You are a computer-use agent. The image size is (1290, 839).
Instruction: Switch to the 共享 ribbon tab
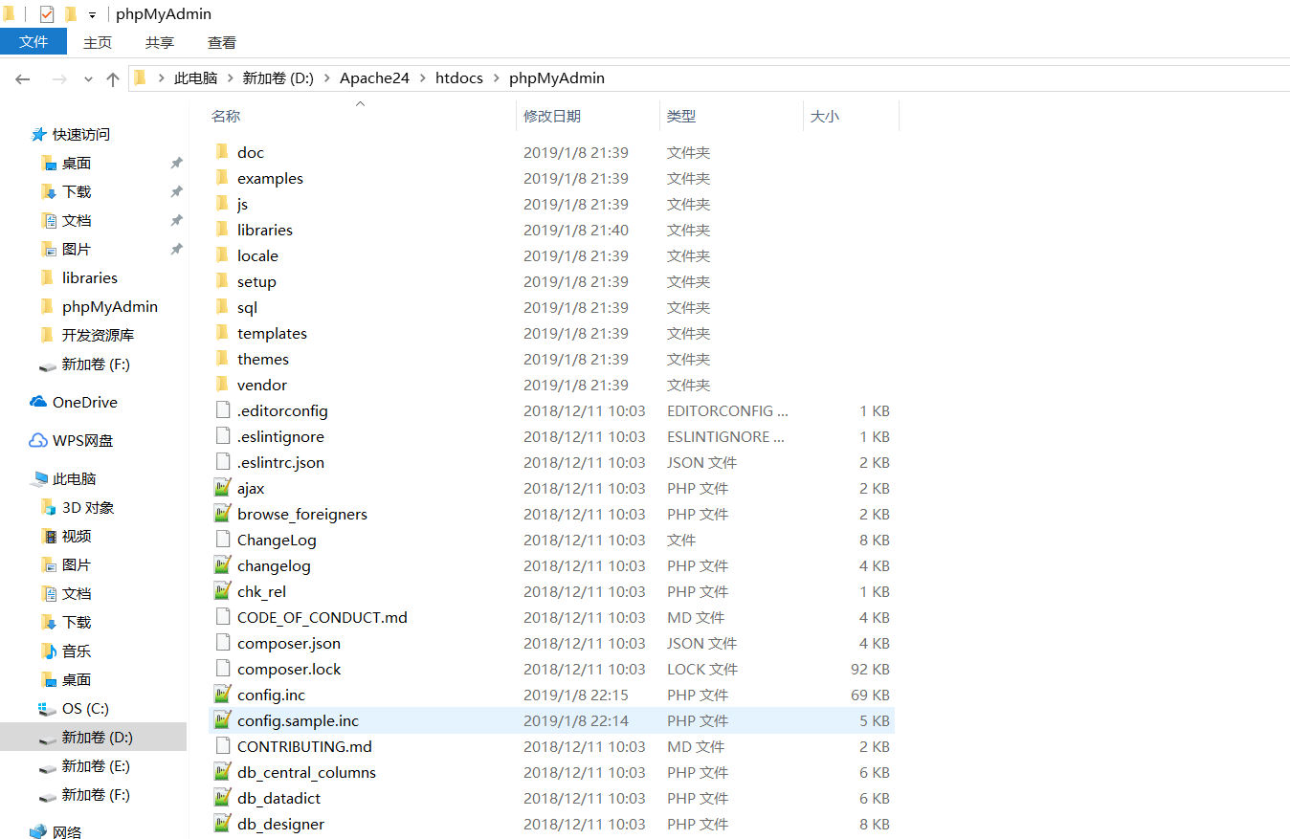coord(160,42)
